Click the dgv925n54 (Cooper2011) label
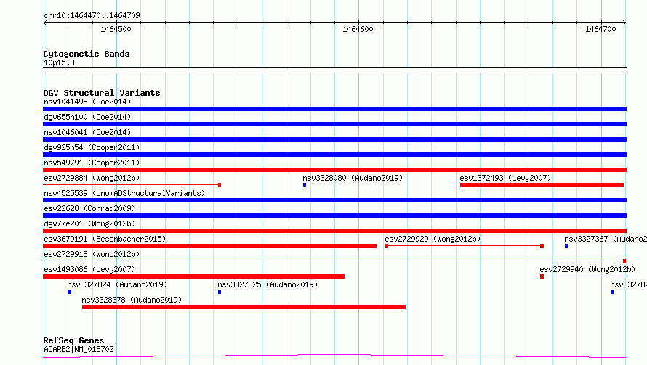 (x=92, y=147)
